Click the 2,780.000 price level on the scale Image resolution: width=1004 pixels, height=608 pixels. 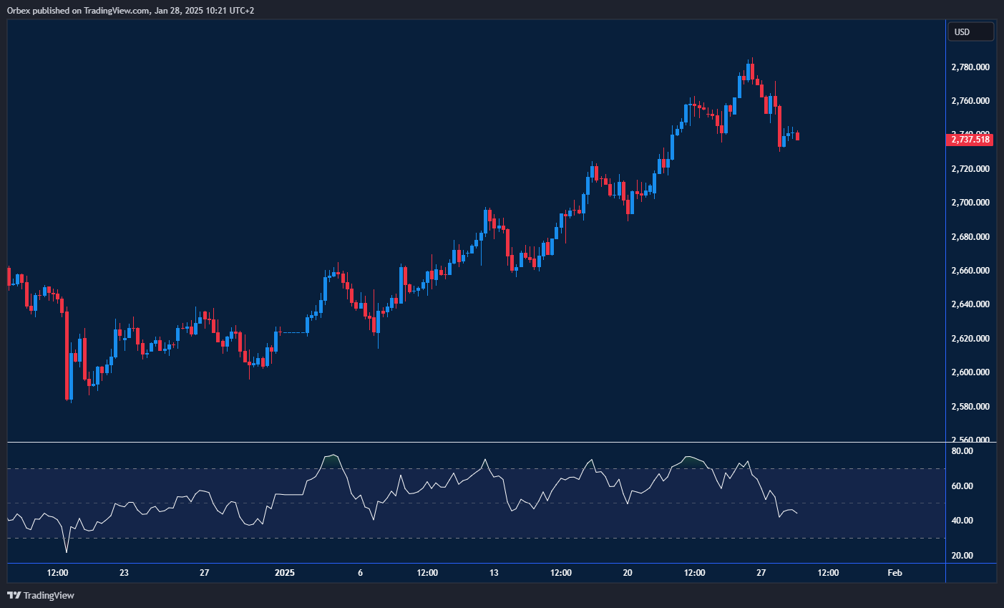pyautogui.click(x=970, y=67)
